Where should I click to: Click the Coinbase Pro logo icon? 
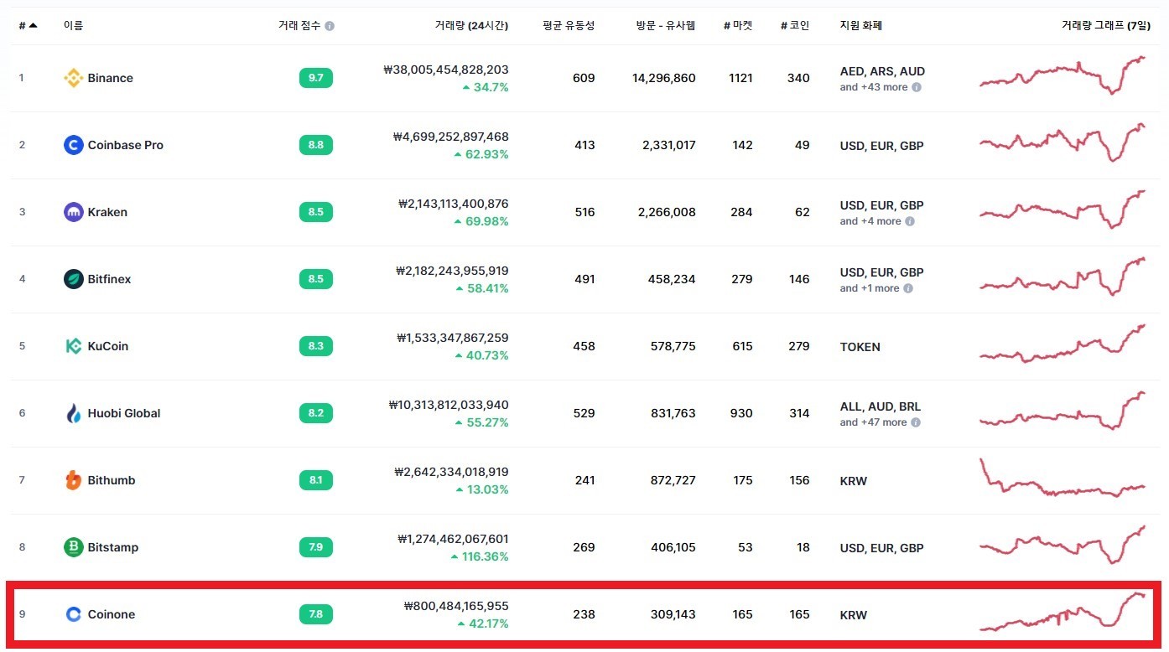pos(74,145)
